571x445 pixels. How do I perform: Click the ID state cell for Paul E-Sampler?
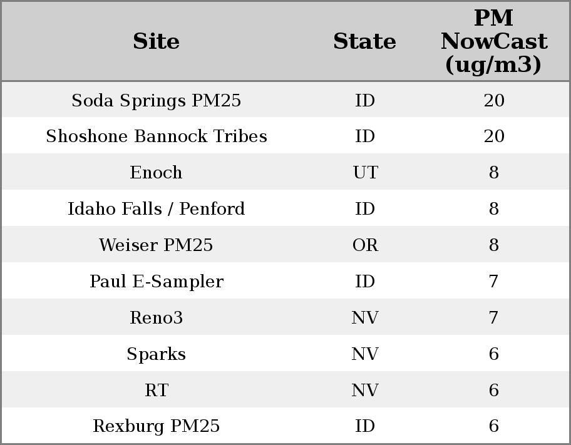tap(365, 282)
